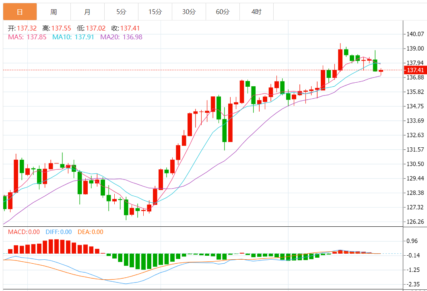Open the 4时 timeframe tab
Viewport: 427px width, 291px height.
tap(256, 12)
